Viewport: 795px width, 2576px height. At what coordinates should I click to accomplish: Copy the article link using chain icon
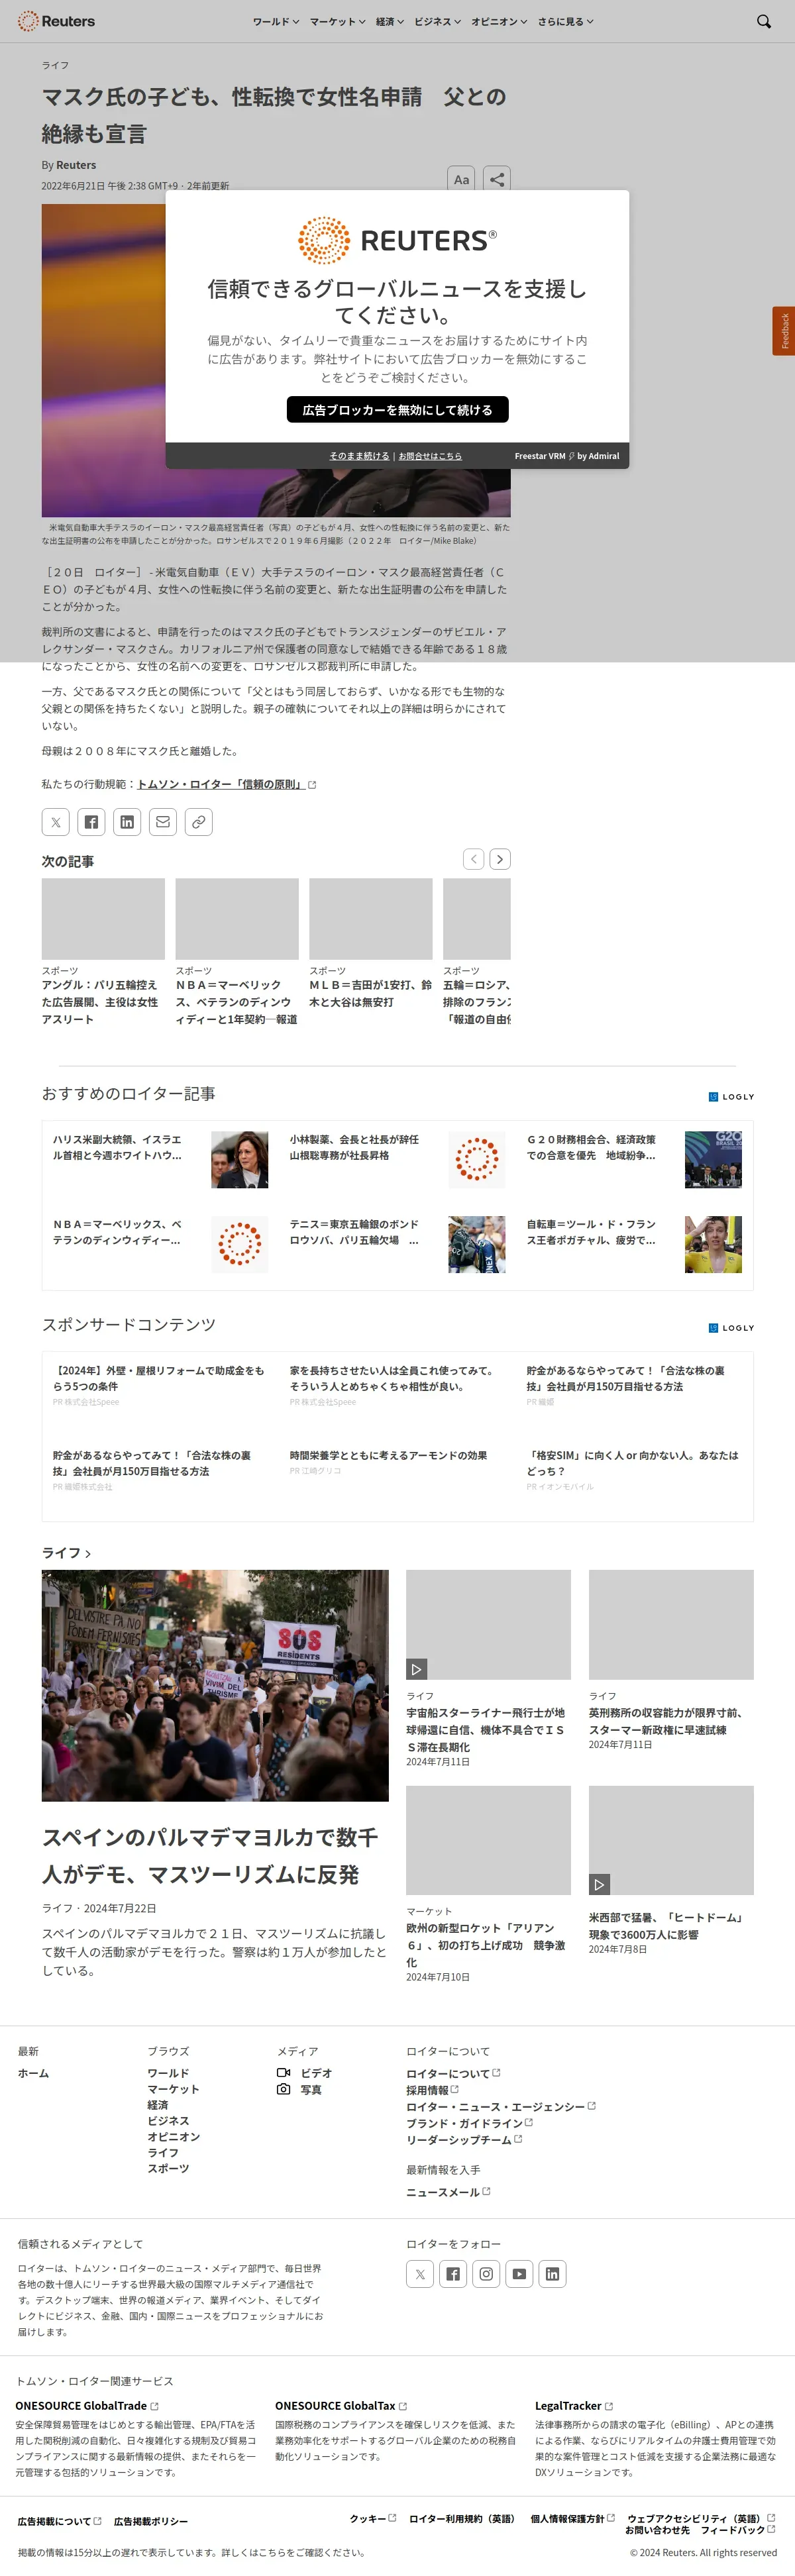pos(199,822)
